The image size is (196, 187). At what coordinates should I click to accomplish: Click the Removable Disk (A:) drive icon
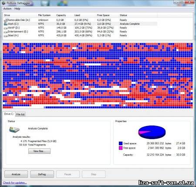(6, 20)
